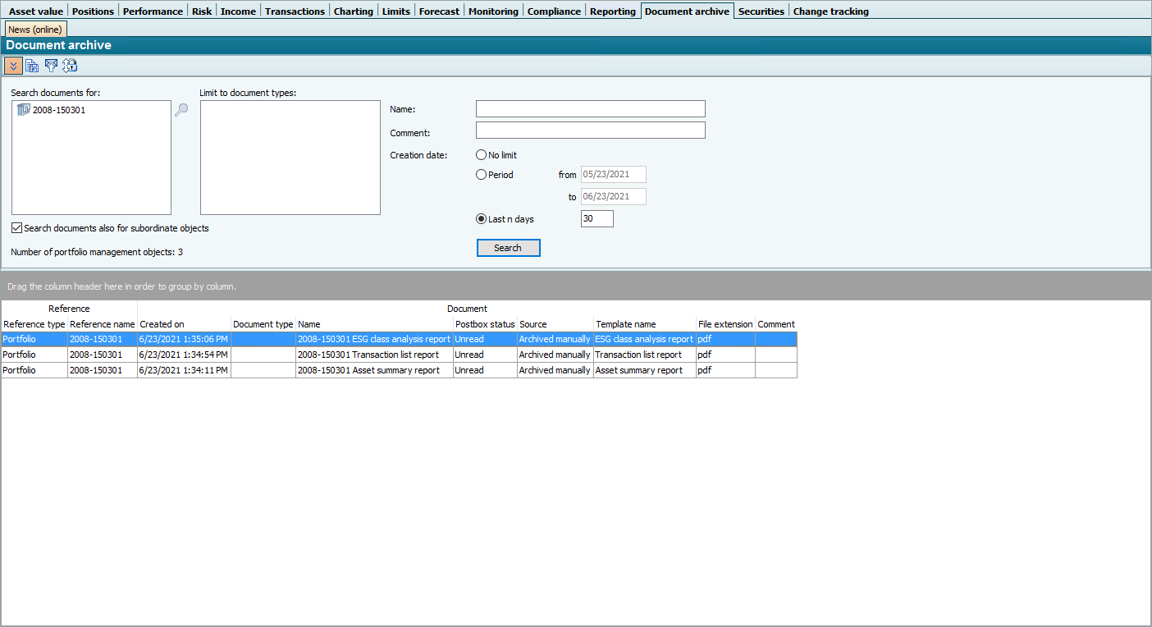Select portfolio icon for 2008-150301 in search list
The height and width of the screenshot is (627, 1152).
pos(23,110)
